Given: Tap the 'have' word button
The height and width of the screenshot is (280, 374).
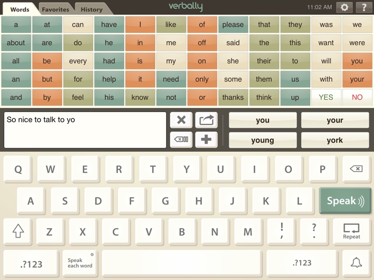Looking at the screenshot, I should [x=109, y=24].
